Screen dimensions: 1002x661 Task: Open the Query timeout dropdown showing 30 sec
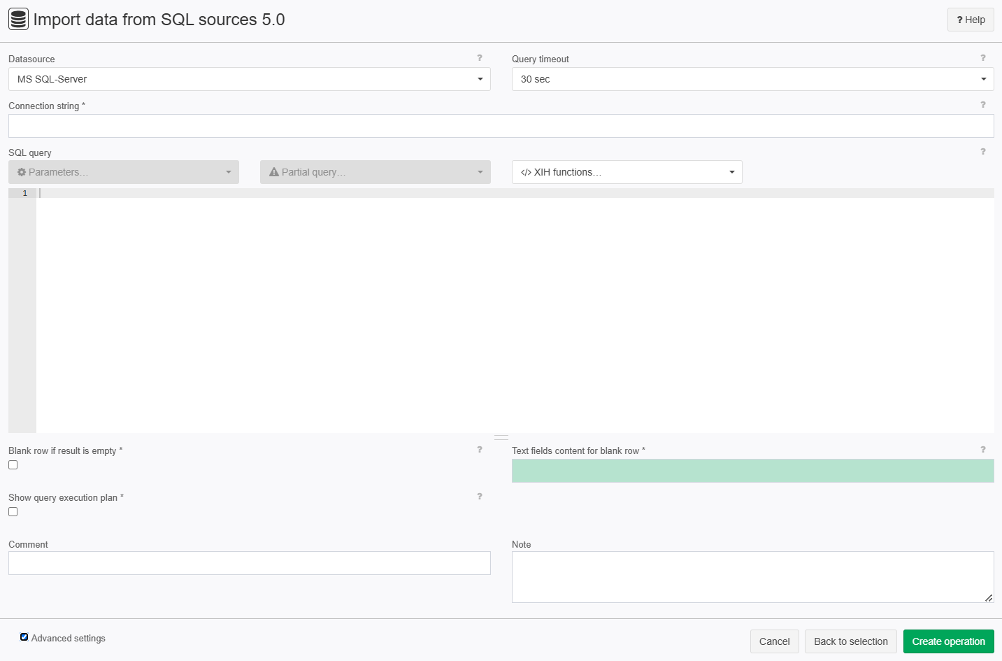(753, 79)
